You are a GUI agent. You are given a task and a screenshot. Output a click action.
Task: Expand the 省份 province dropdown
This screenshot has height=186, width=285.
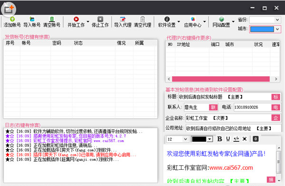pyautogui.click(x=277, y=20)
